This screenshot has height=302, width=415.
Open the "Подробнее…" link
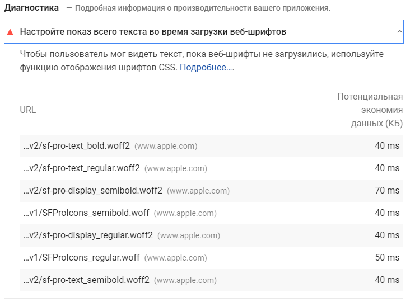tap(207, 68)
